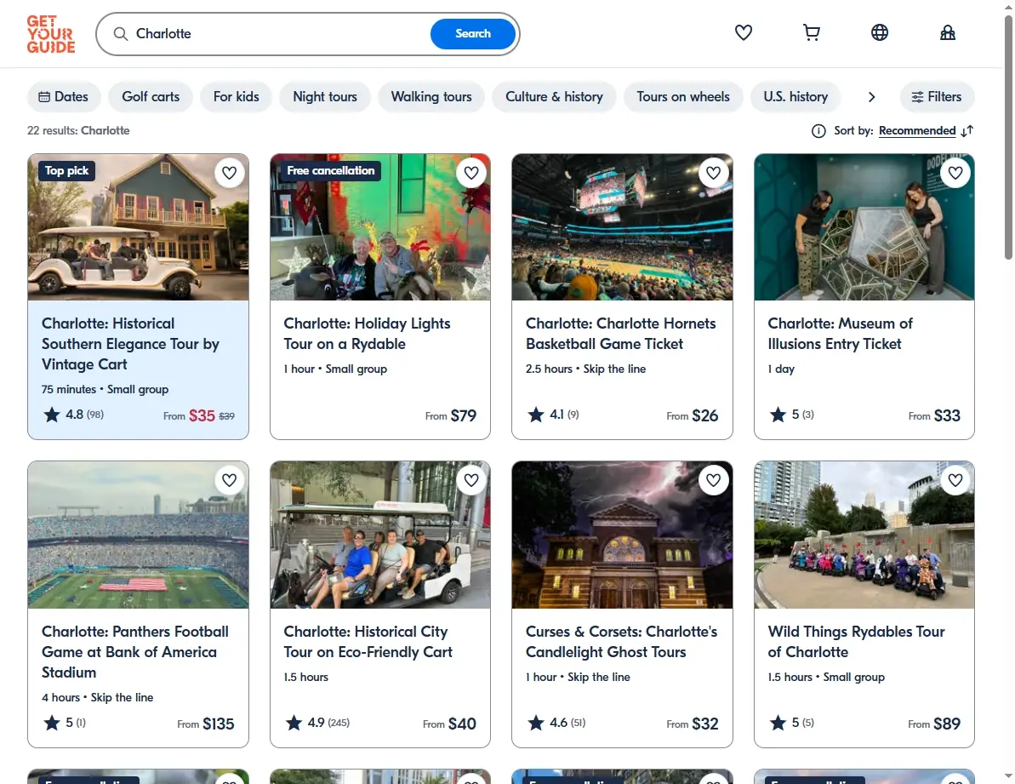Click the vintage cart tour thumbnail image
Screen dimensions: 1015x784
pyautogui.click(x=138, y=227)
